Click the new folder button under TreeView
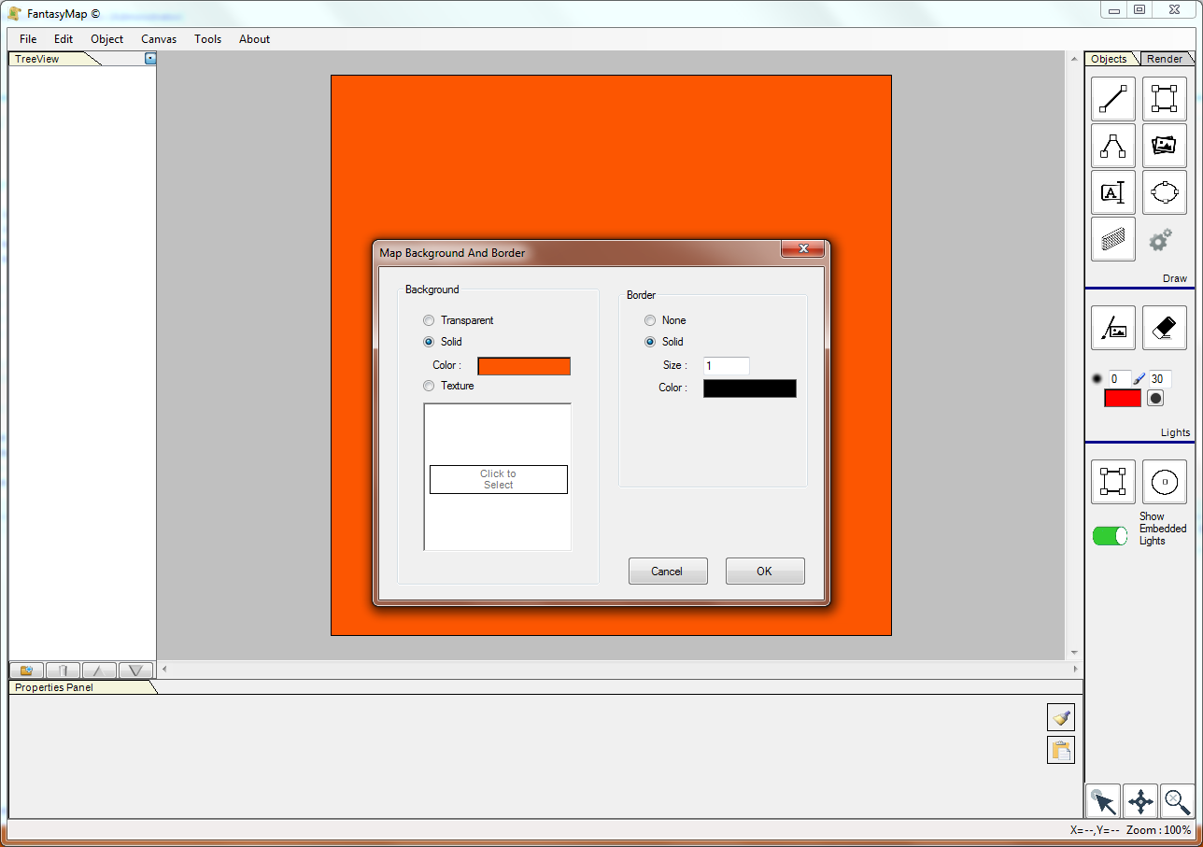This screenshot has width=1203, height=847. [x=26, y=670]
